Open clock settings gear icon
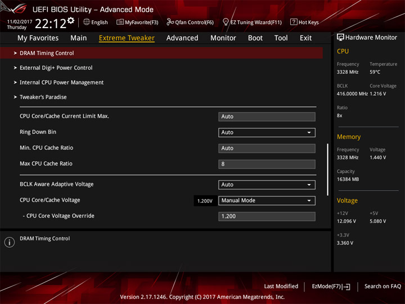 71,20
